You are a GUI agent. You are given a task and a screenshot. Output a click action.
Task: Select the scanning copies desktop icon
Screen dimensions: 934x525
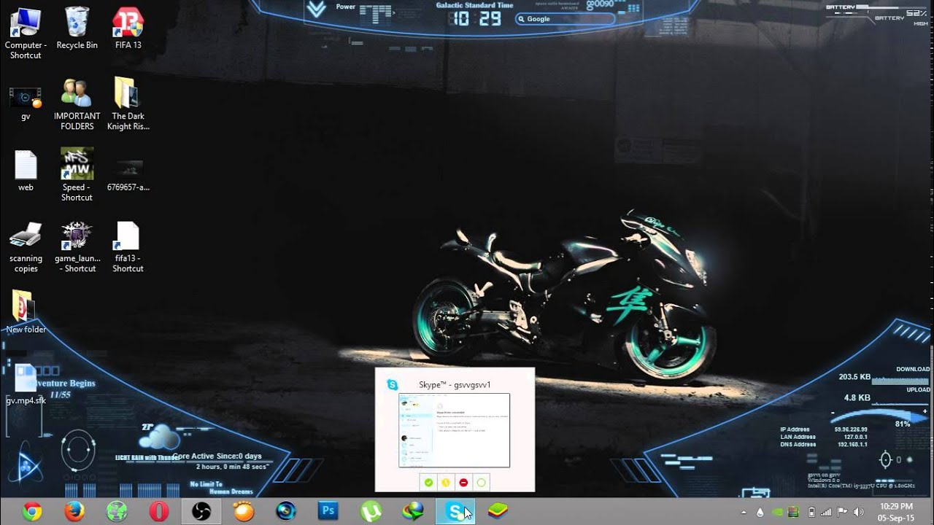(26, 247)
